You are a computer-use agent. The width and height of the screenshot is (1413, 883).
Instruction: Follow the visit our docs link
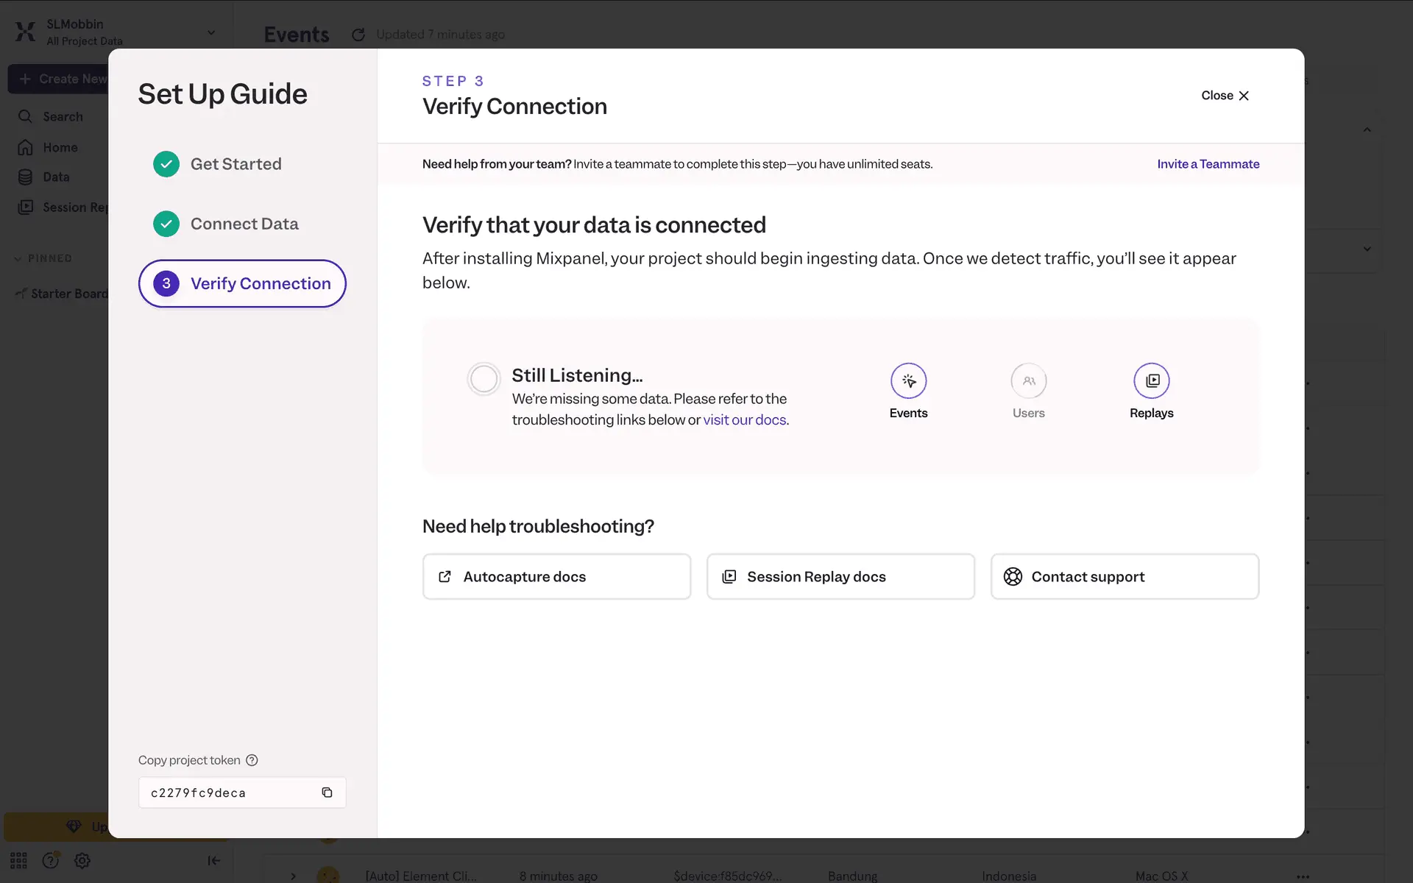pos(744,419)
